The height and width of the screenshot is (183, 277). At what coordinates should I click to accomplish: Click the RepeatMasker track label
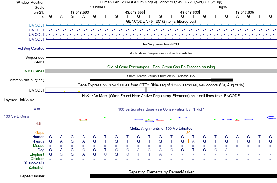click(32, 176)
